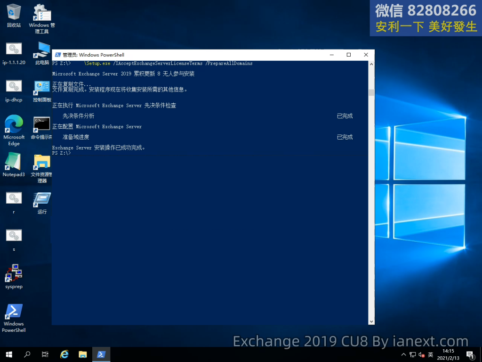The height and width of the screenshot is (362, 482).
Task: Show hidden system tray icons chevron
Action: point(403,354)
